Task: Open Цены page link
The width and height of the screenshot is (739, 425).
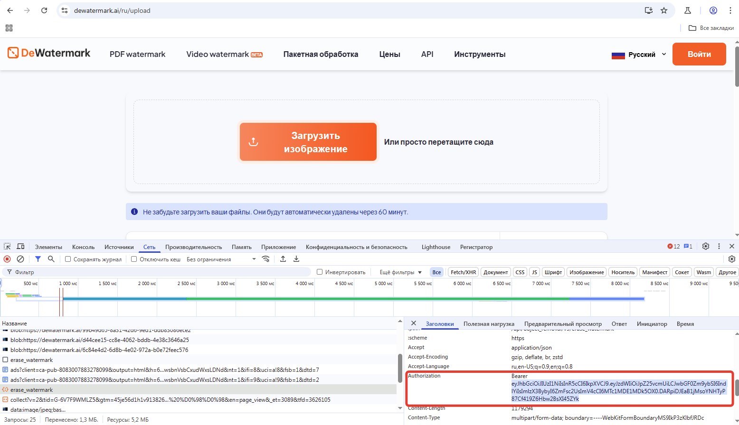Action: click(389, 55)
